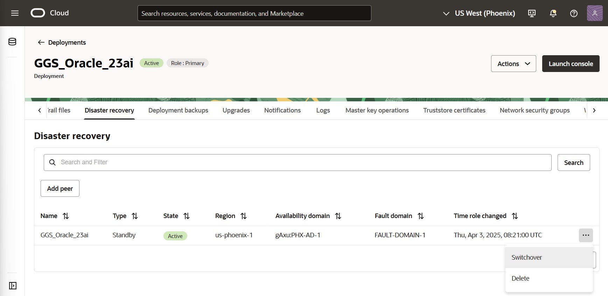This screenshot has height=296, width=608.
Task: Click the FAULT-DOMAIN-1 cell
Action: click(400, 235)
